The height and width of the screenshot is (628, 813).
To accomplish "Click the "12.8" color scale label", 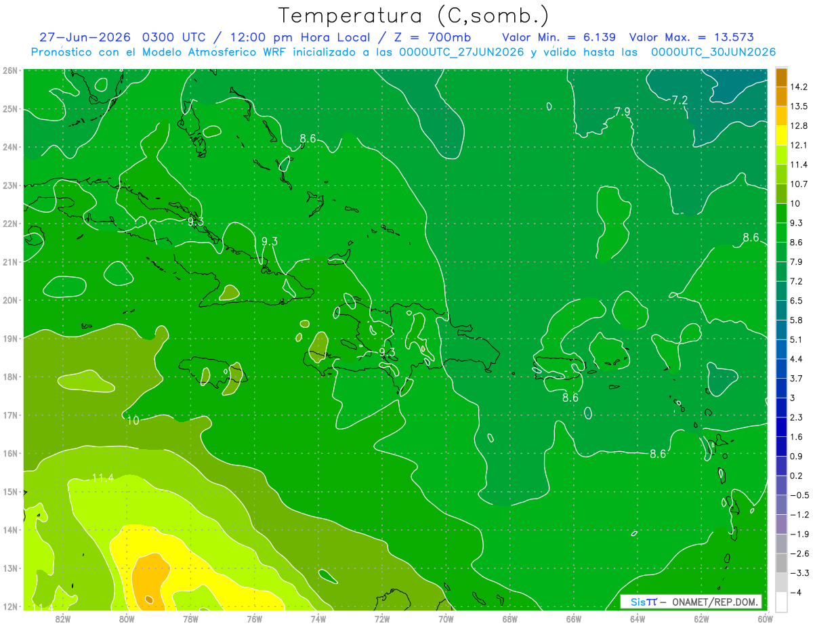I will tap(799, 126).
